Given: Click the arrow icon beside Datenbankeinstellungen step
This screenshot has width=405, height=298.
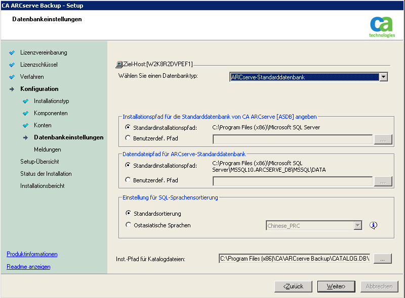Looking at the screenshot, I should tap(26, 137).
